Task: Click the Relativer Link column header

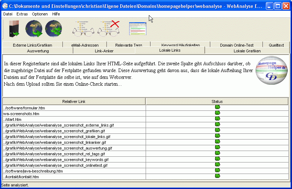Action: 74,101
